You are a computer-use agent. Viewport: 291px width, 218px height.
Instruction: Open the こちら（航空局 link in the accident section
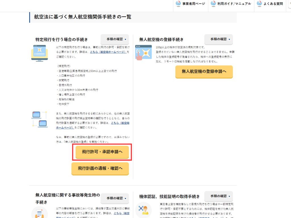coord(122,213)
